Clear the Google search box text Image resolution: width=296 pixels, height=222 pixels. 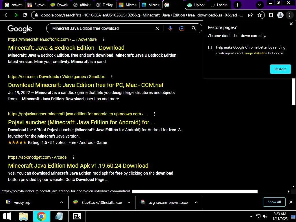click(157, 28)
